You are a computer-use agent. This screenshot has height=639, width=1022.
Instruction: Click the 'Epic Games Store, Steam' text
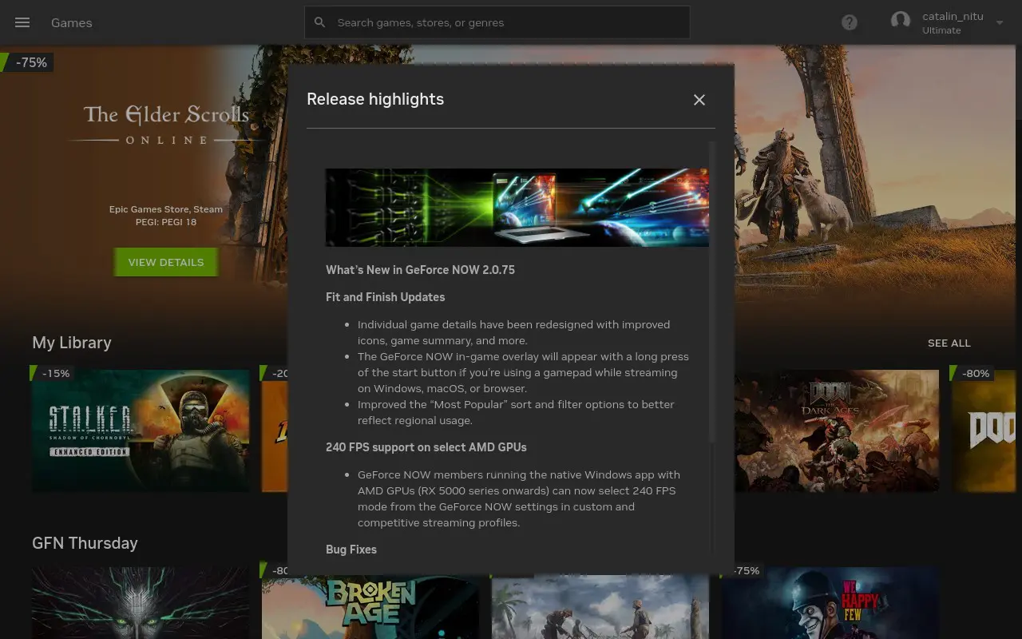166,209
